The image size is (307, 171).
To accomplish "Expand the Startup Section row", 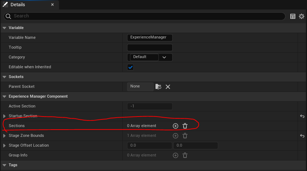I will [x=4, y=116].
